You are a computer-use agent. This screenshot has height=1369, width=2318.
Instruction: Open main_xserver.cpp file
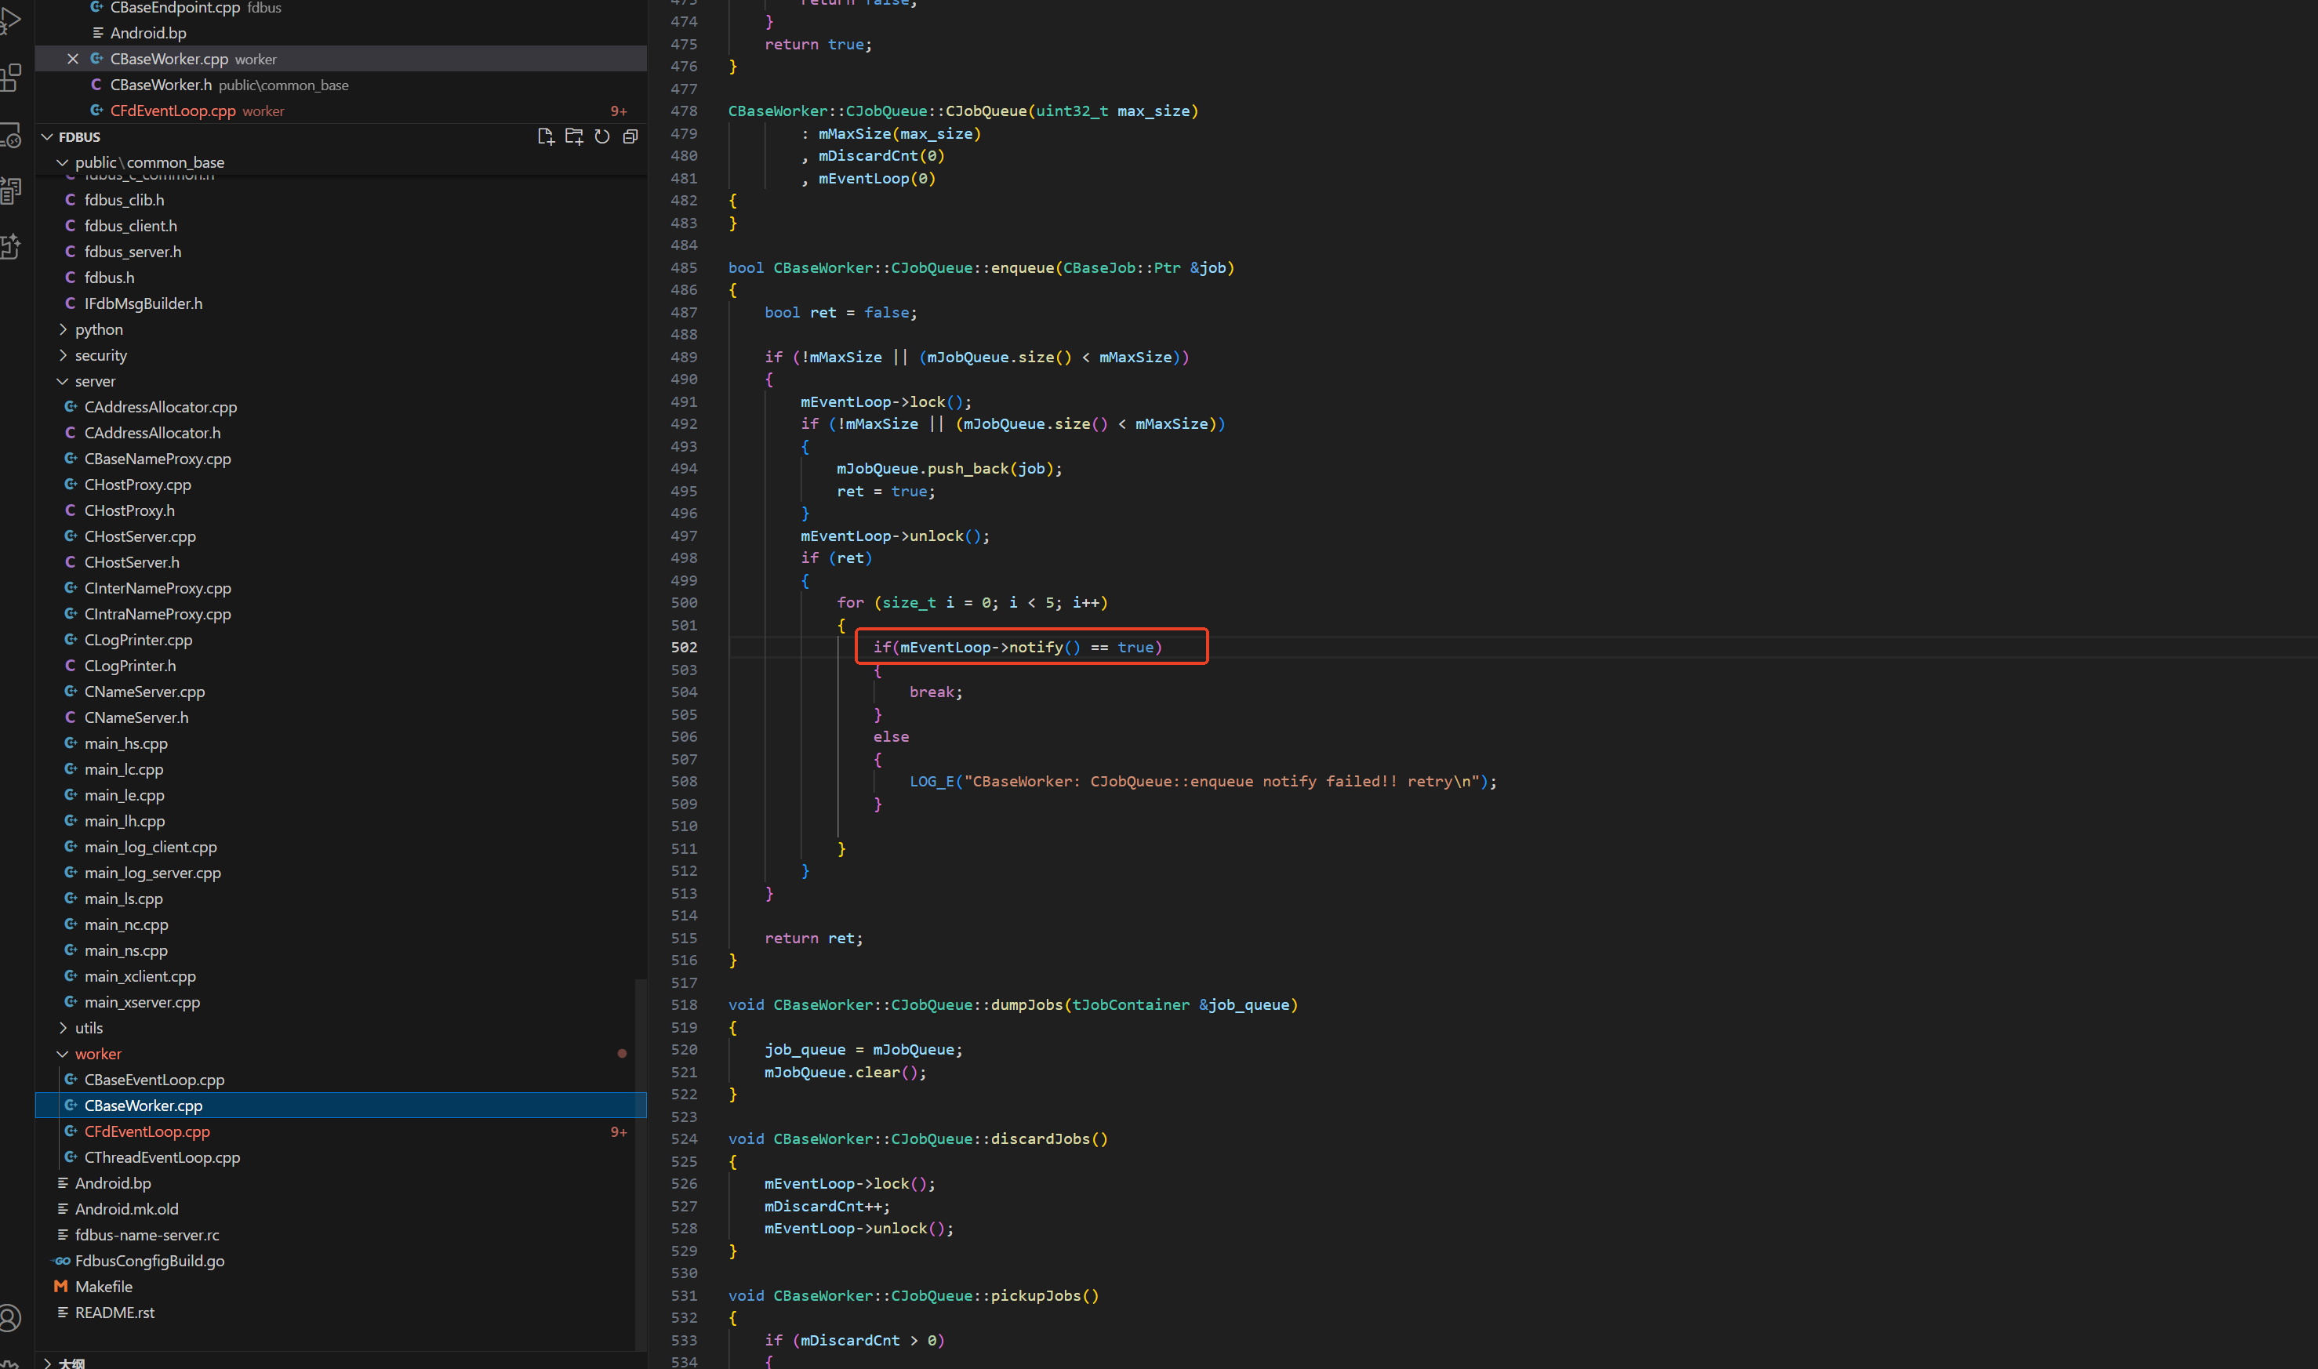click(x=340, y=1002)
